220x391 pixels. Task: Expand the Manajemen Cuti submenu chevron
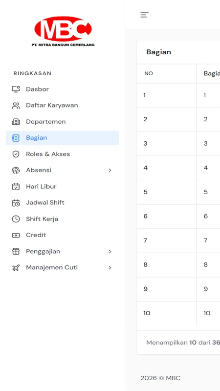(110, 268)
